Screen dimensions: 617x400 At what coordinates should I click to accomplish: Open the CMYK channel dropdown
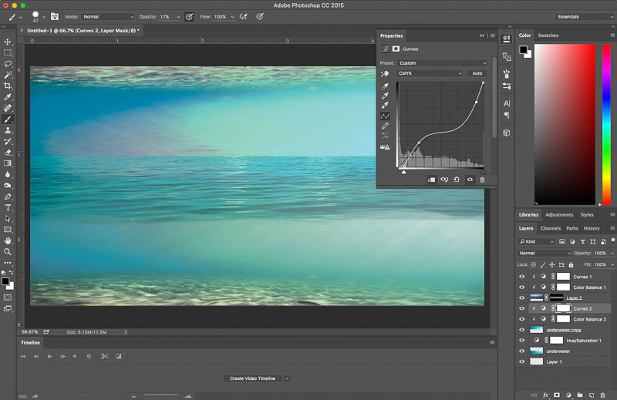coord(430,73)
